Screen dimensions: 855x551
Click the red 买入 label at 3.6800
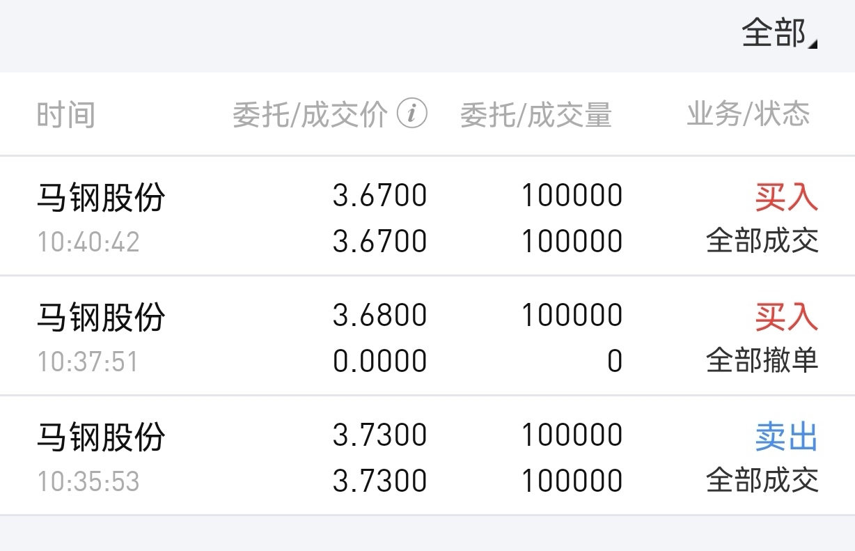pos(787,317)
